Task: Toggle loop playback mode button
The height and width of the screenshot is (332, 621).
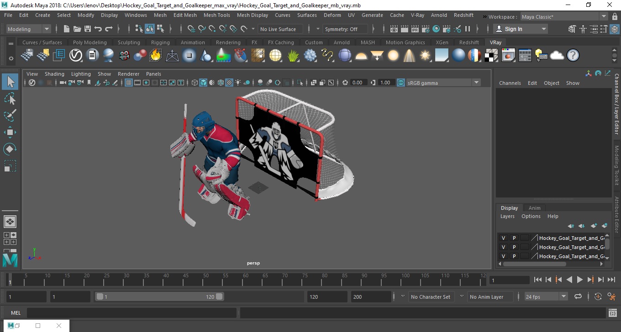Action: point(578,296)
